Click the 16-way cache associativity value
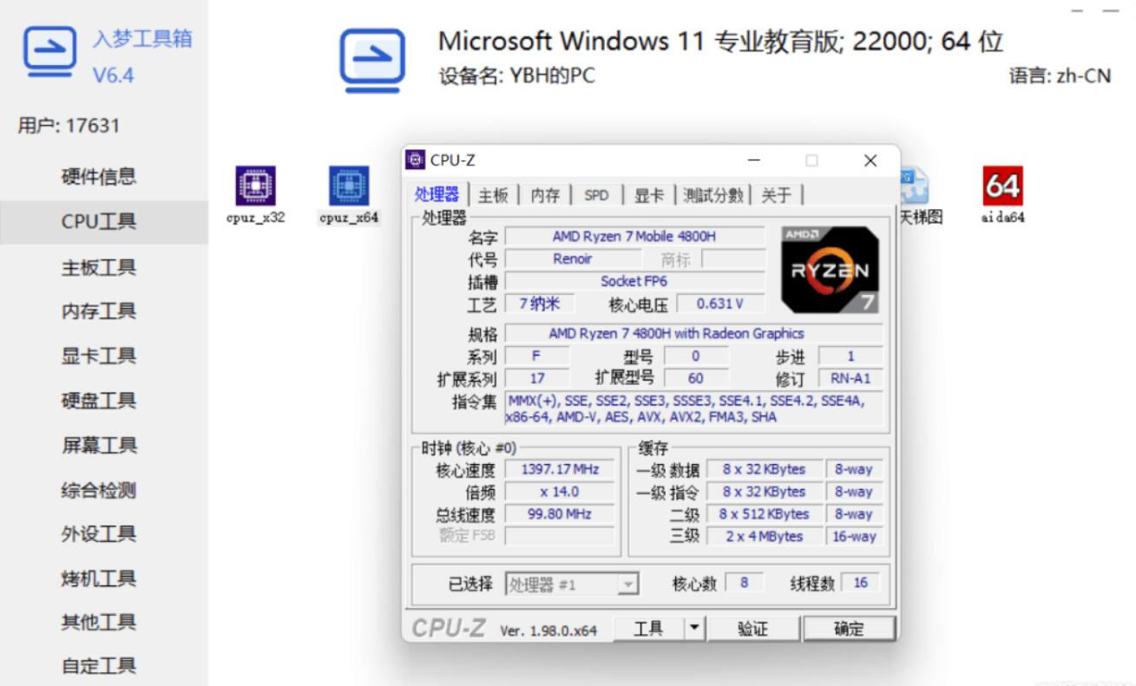The image size is (1136, 686). 854,536
